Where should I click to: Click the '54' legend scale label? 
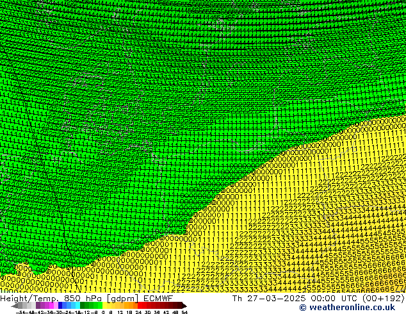[184, 312]
